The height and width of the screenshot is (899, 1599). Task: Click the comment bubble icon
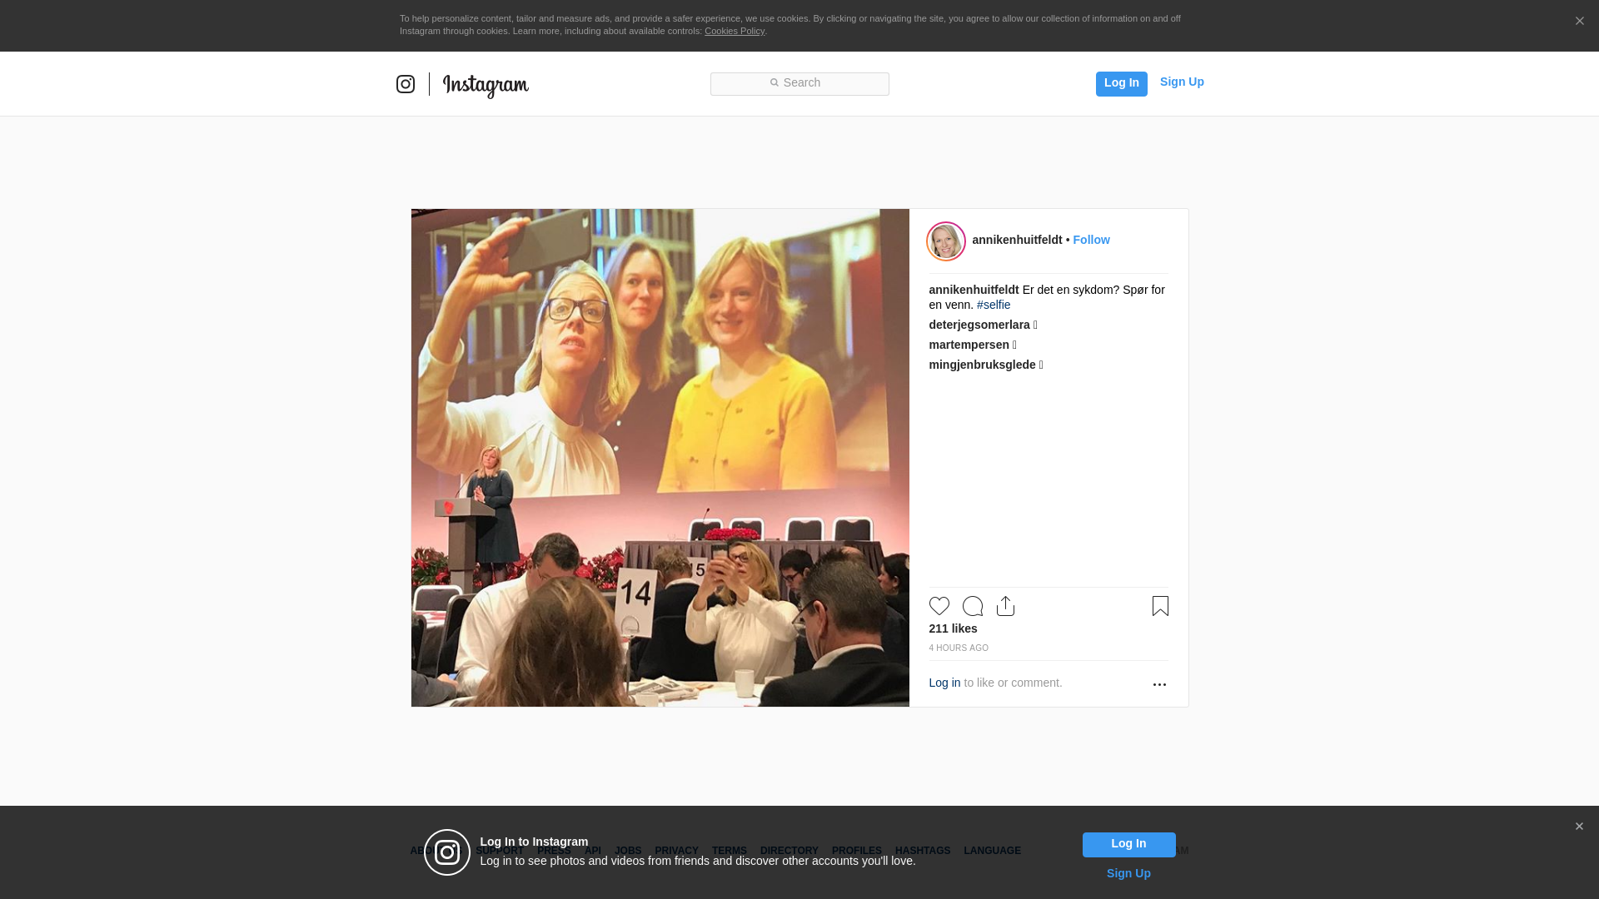[972, 606]
